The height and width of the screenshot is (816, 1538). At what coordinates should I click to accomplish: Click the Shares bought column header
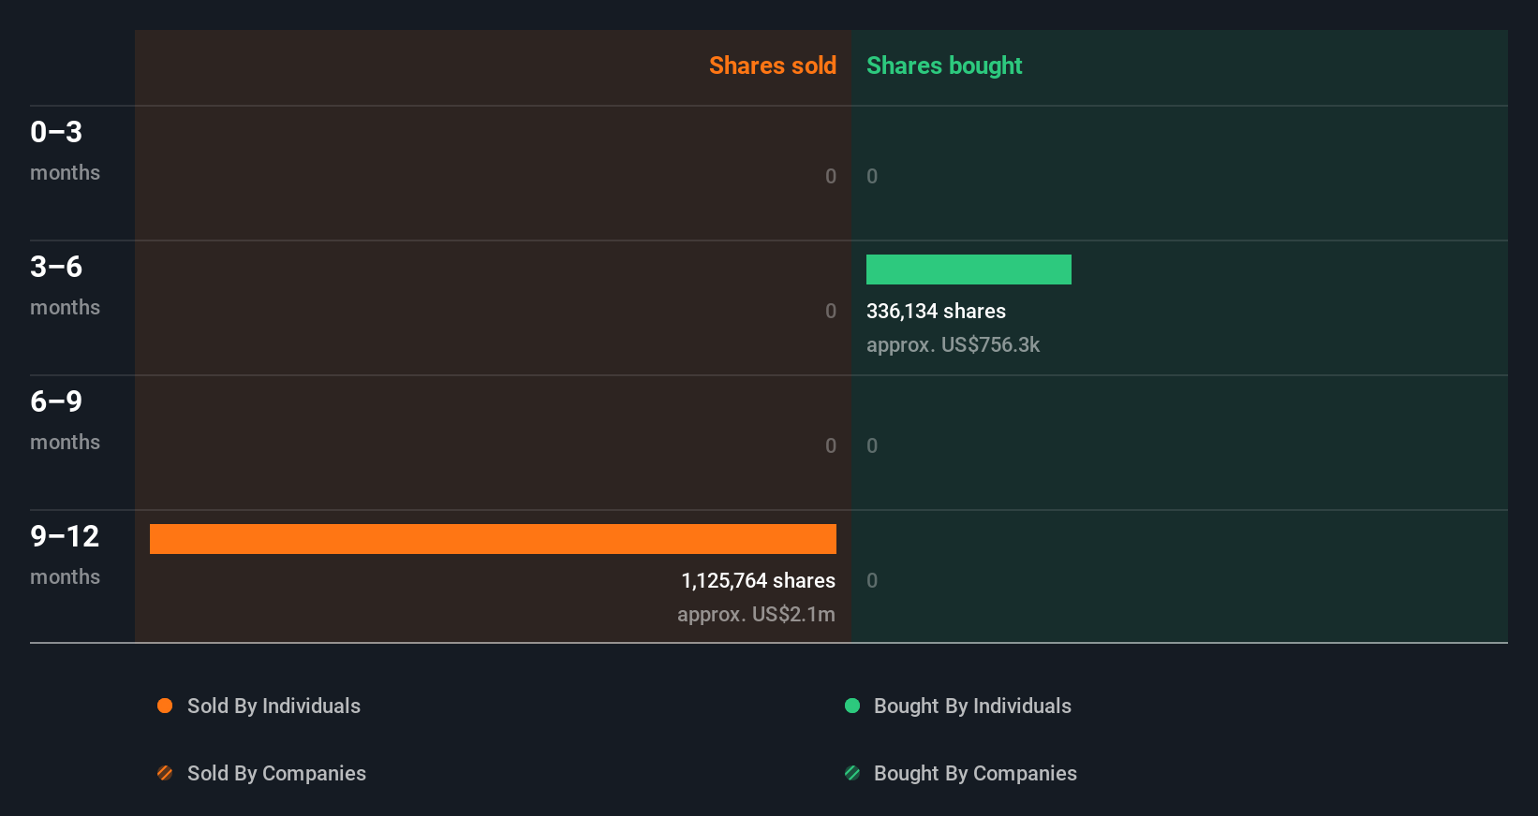(x=944, y=66)
